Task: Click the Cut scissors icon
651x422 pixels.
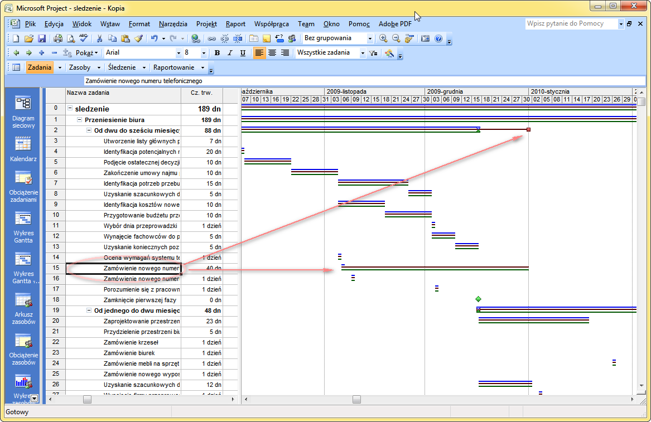Action: [99, 38]
